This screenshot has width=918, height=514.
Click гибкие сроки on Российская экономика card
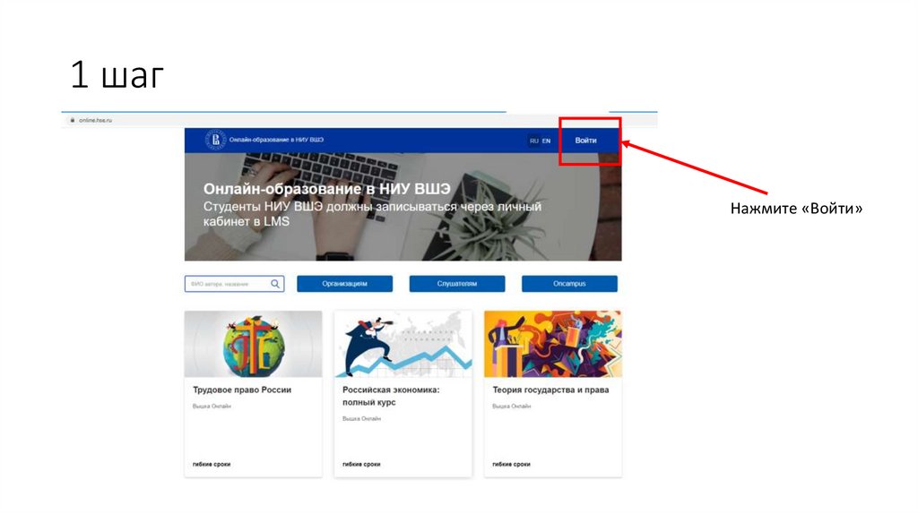[x=361, y=464]
